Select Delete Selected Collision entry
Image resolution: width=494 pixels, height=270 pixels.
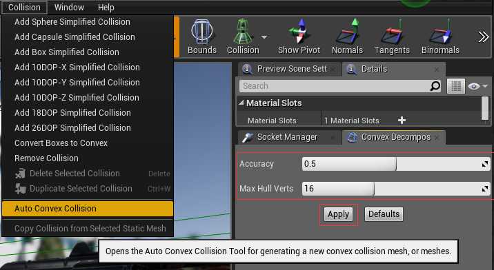tap(88, 173)
